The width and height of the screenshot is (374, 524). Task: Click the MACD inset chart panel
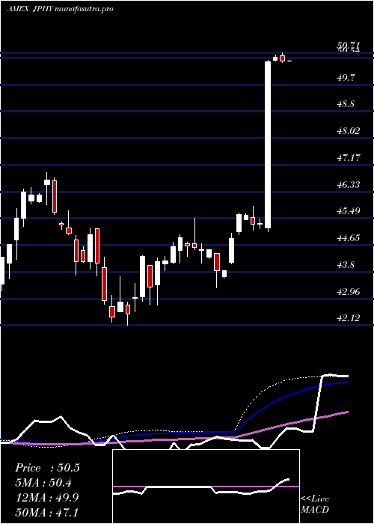(x=206, y=487)
